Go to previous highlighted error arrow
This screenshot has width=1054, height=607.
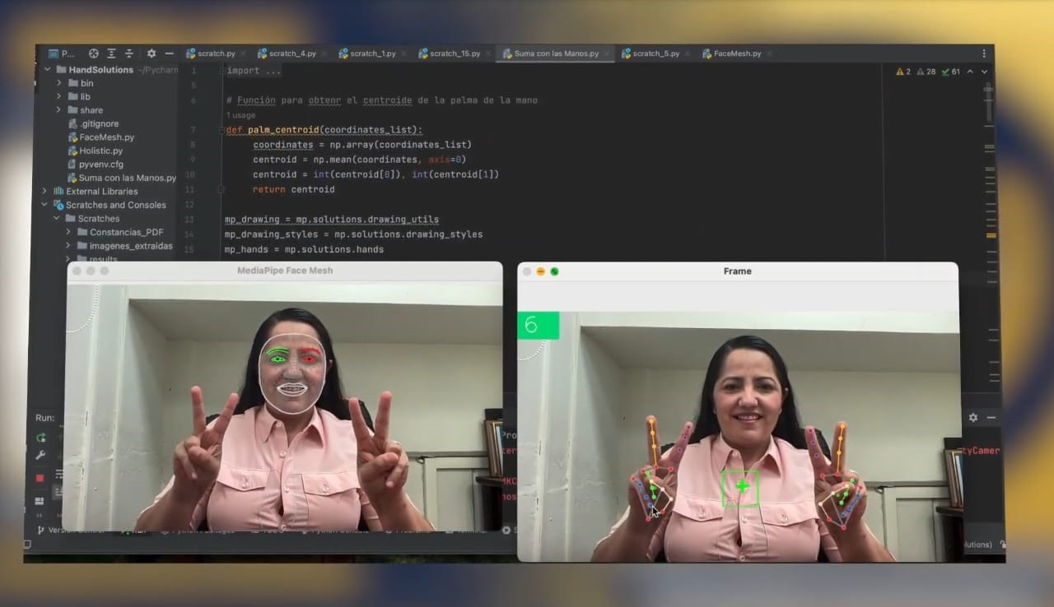click(x=970, y=72)
